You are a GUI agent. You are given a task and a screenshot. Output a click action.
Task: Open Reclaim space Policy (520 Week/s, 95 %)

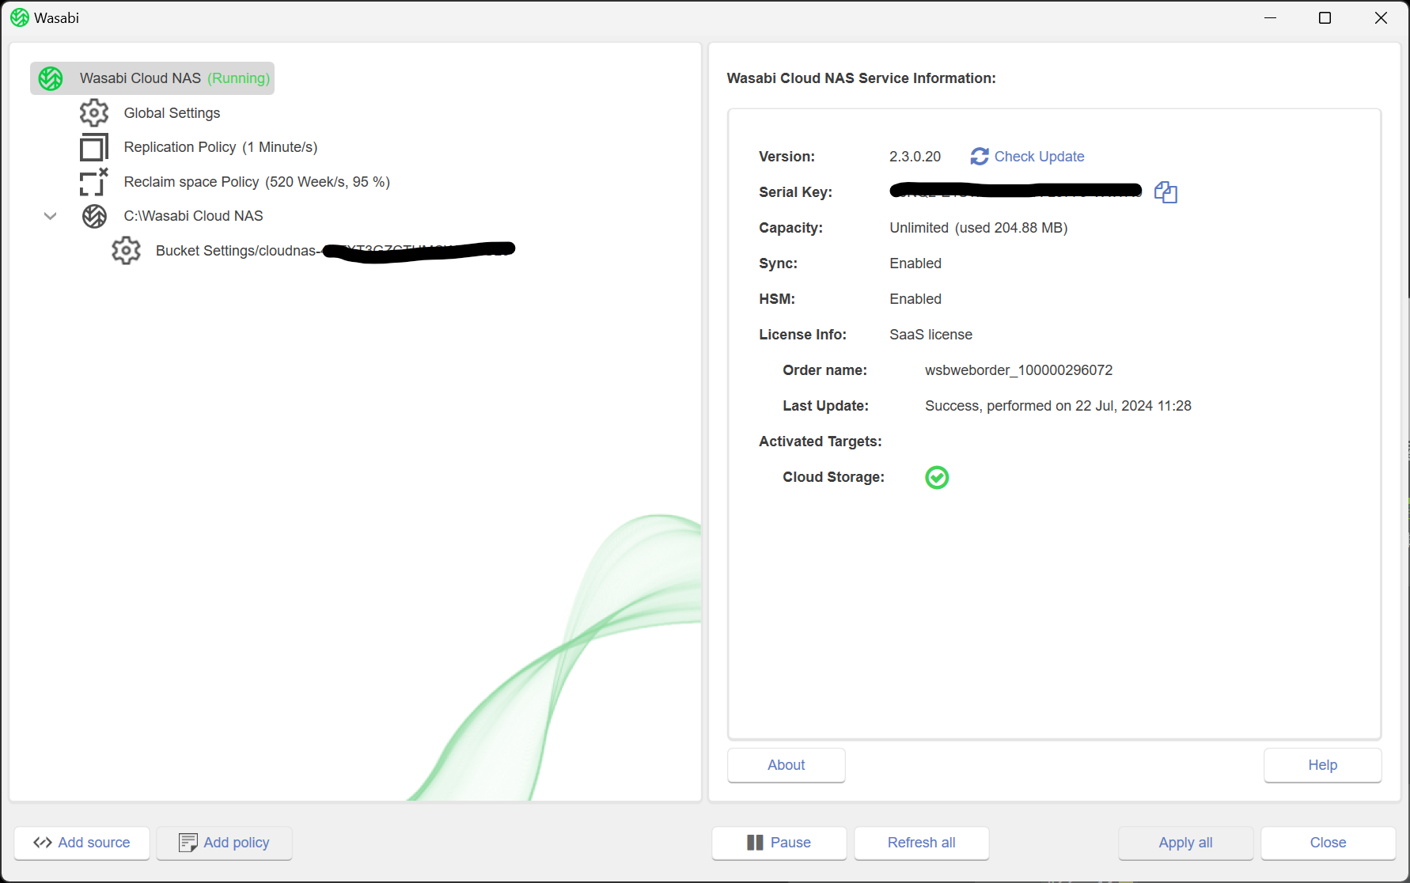[x=257, y=182]
